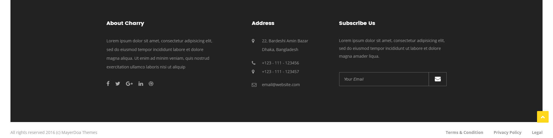This screenshot has width=553, height=138.
Task: Click the email@website.com address
Action: coord(281,85)
